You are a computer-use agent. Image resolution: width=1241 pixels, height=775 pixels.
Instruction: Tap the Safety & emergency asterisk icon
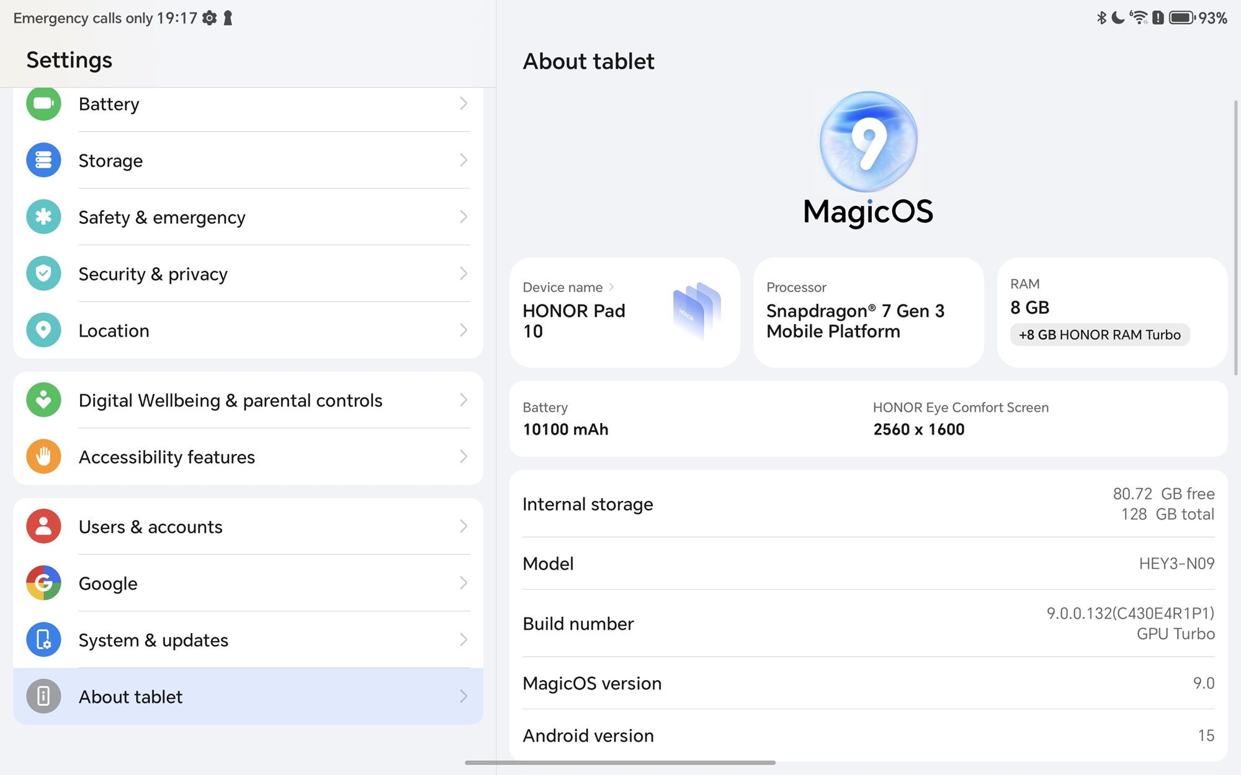tap(43, 217)
